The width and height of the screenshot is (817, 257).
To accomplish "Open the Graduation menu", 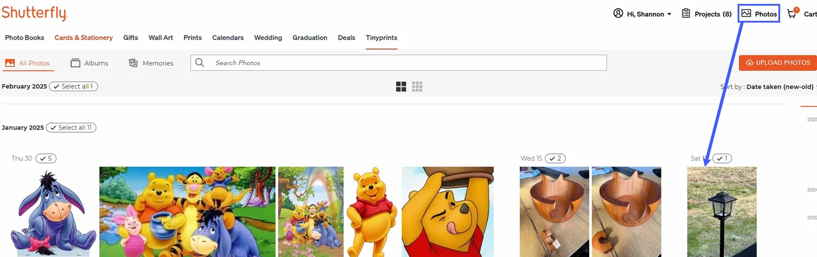I will (x=310, y=38).
